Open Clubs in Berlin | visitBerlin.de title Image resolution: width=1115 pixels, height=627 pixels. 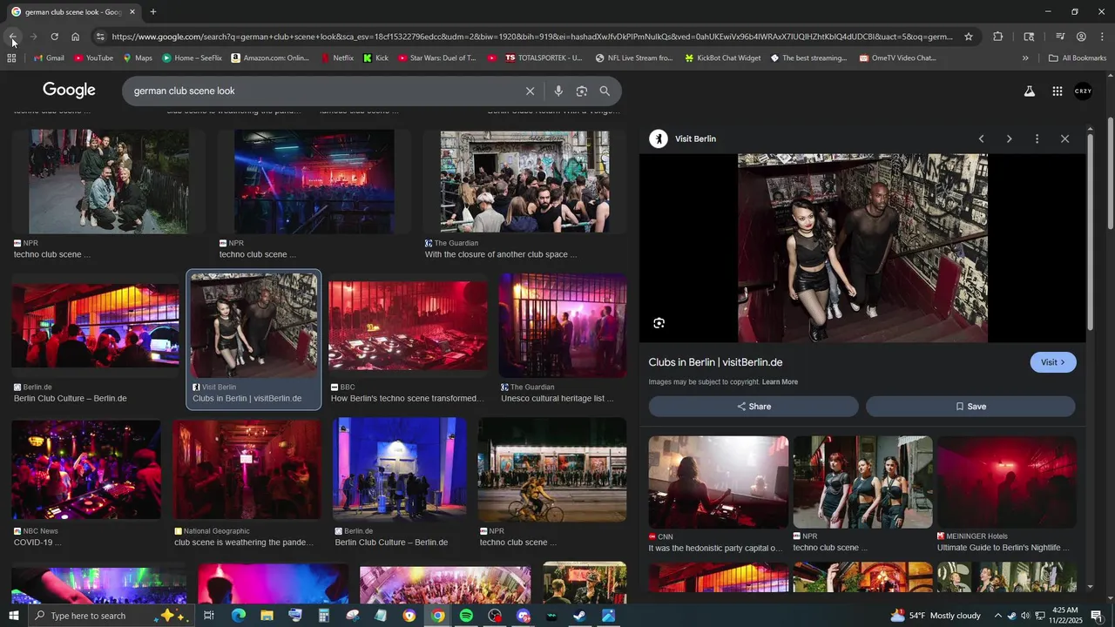715,362
